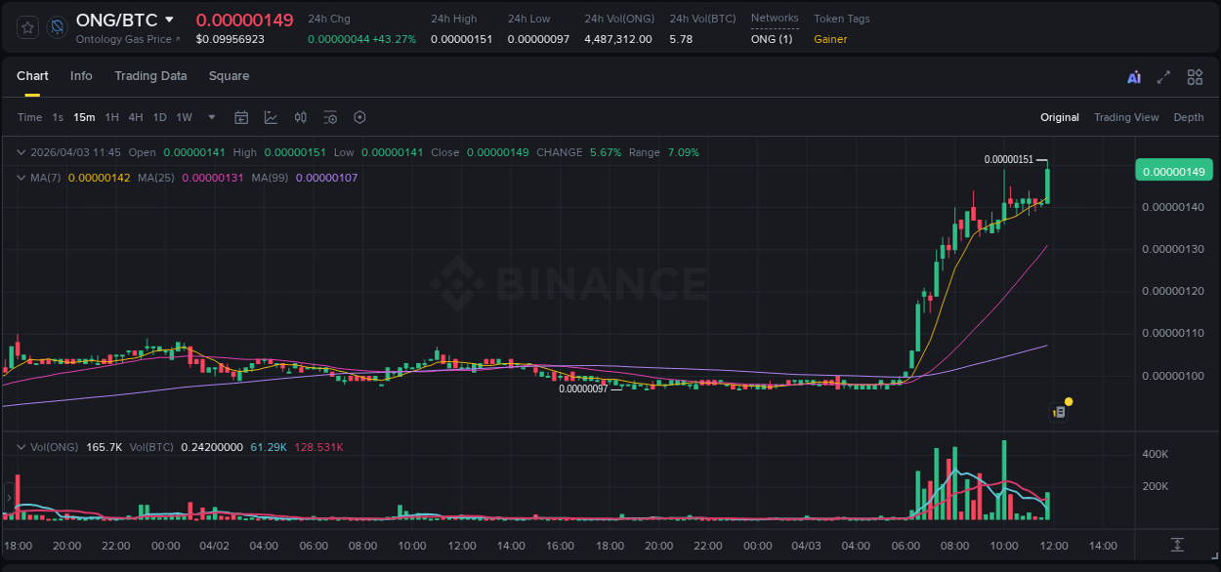The width and height of the screenshot is (1221, 572).
Task: Expand chart to fullscreen with arrow icon
Action: click(x=1163, y=76)
